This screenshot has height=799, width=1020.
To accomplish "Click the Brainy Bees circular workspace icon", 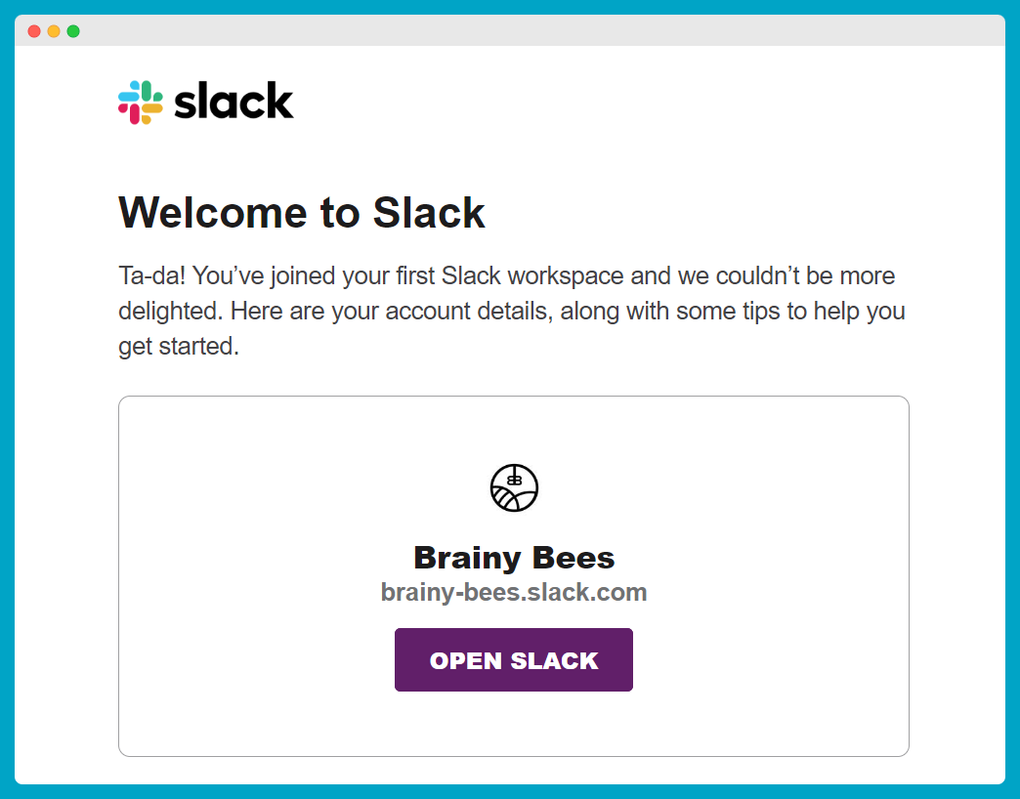I will pos(514,487).
